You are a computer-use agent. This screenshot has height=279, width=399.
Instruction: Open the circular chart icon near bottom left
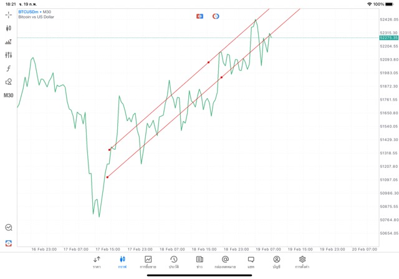point(9,228)
